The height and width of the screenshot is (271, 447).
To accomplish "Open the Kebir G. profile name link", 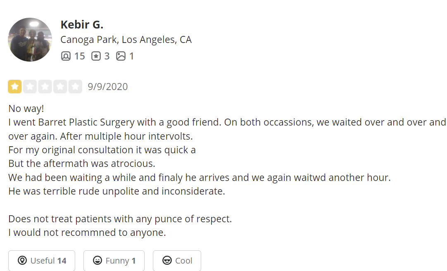I will click(82, 25).
